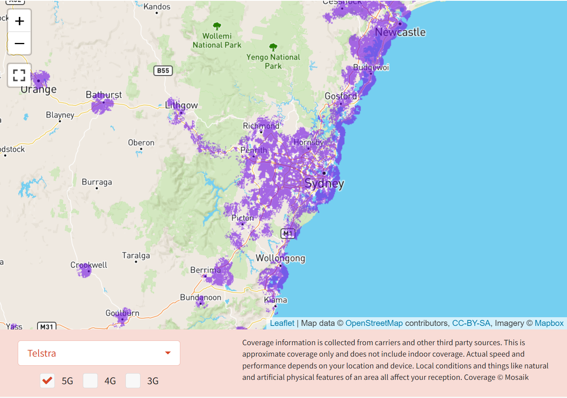
Task: Click the M31 motorway shield
Action: click(47, 326)
